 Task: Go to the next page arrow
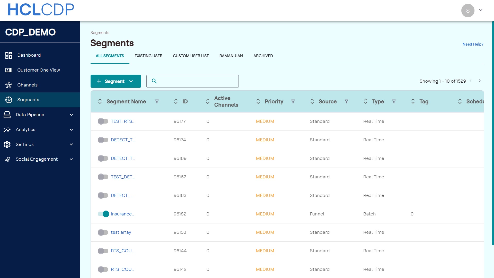tap(480, 81)
